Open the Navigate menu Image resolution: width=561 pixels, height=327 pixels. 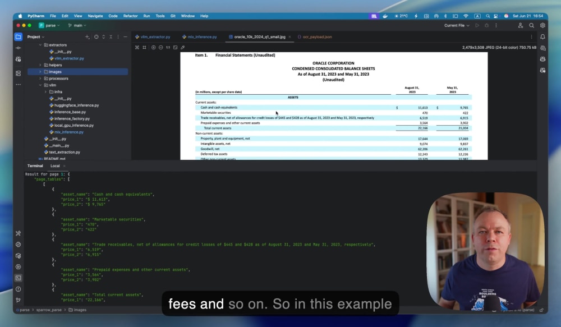pos(95,16)
